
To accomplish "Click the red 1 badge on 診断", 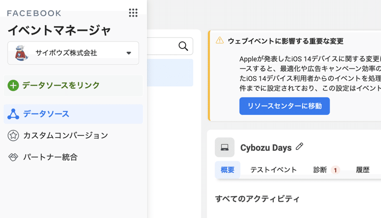I will click(x=335, y=170).
